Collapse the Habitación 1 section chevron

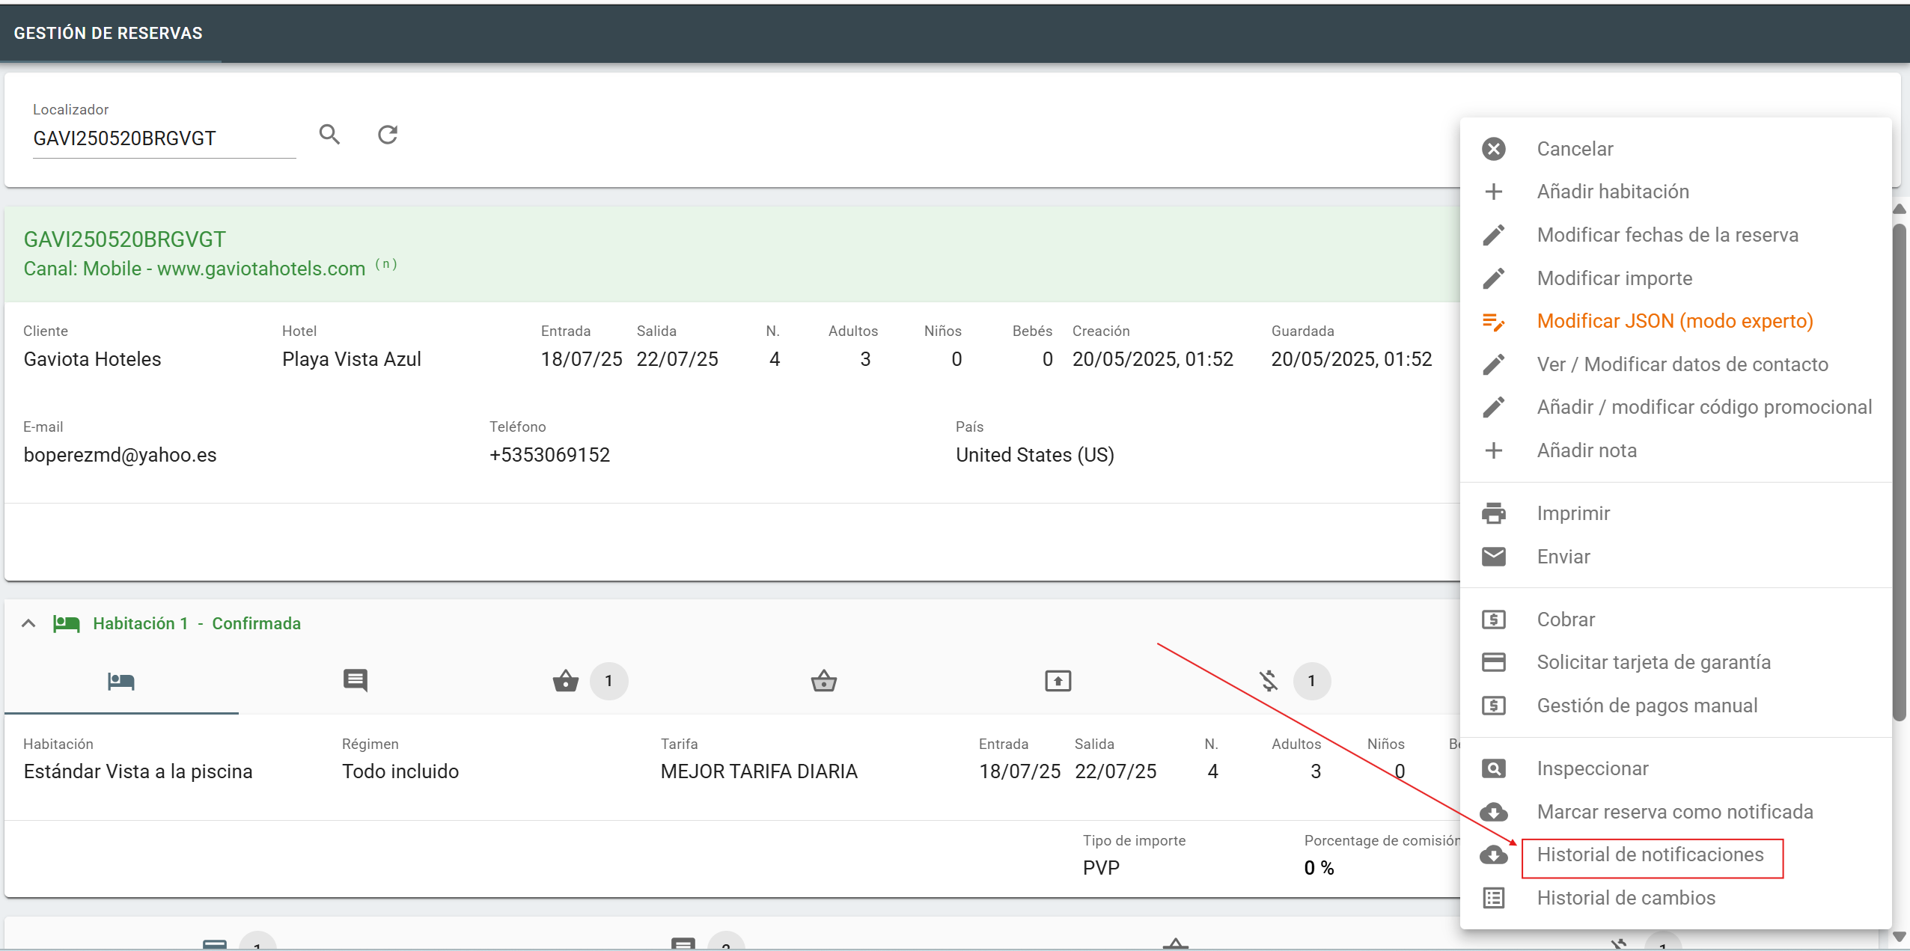pos(28,623)
